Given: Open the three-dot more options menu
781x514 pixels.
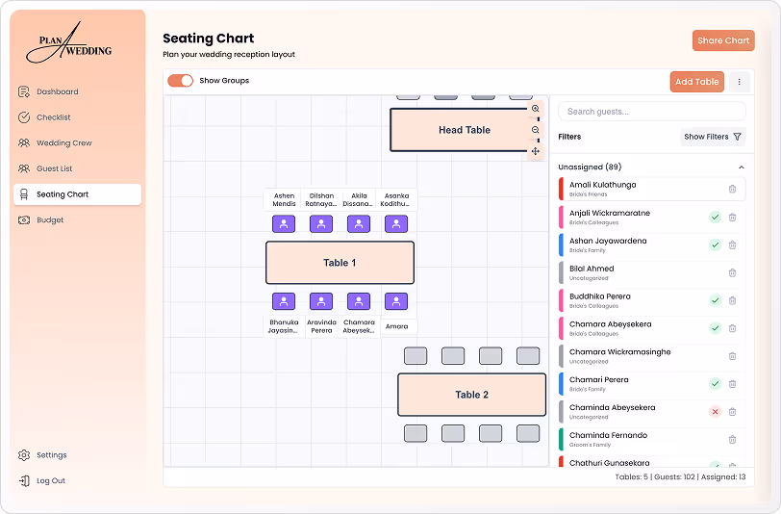Looking at the screenshot, I should click(739, 82).
